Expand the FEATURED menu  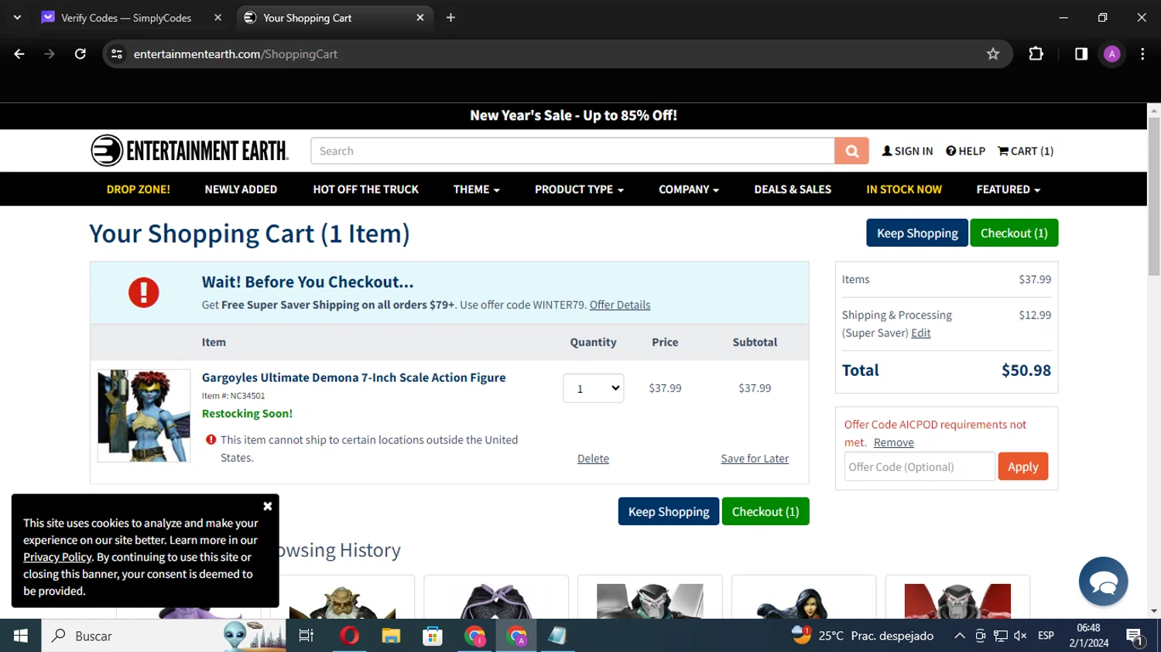click(x=1008, y=189)
